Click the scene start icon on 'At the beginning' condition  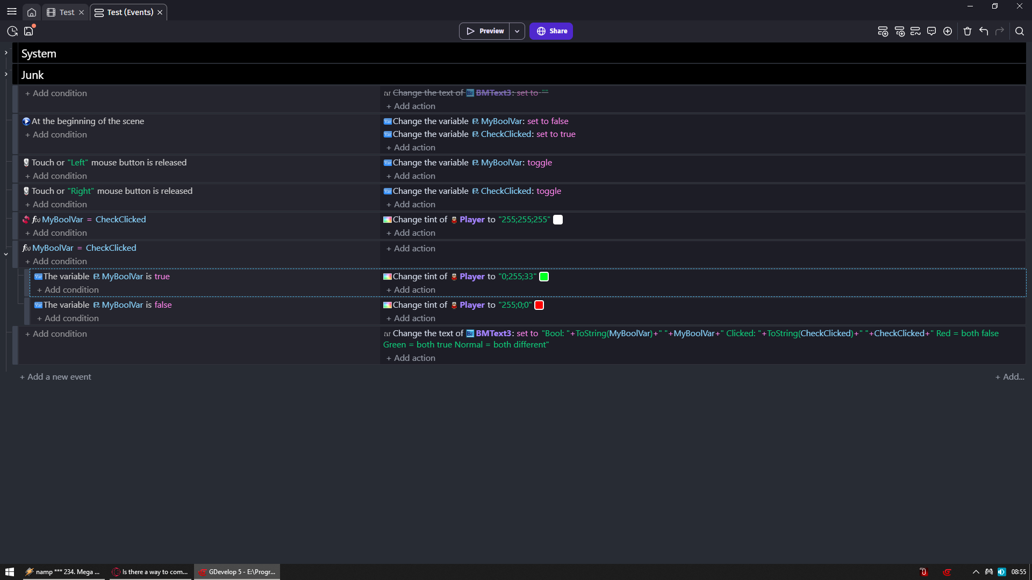26,121
